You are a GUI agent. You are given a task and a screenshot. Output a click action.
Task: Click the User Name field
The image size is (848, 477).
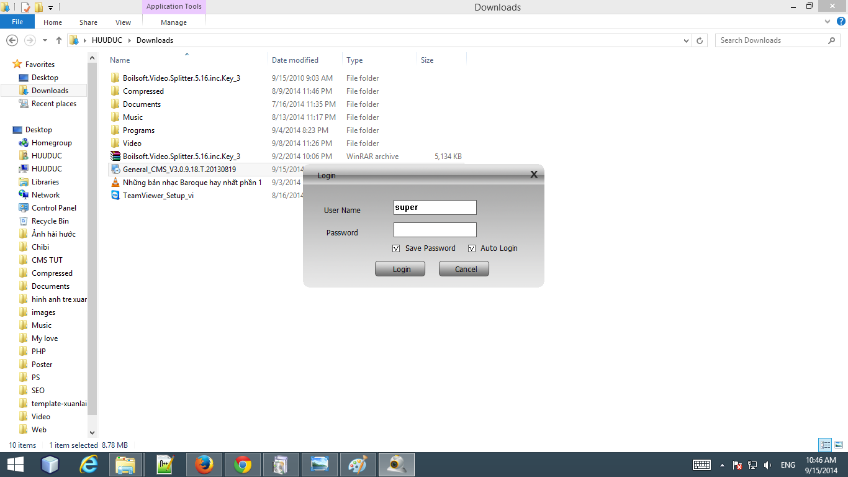coord(435,207)
